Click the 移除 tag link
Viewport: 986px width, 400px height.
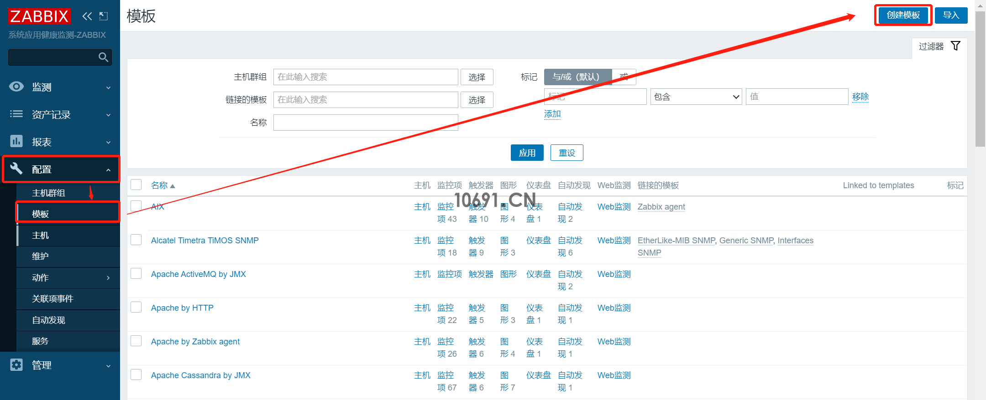(x=860, y=97)
